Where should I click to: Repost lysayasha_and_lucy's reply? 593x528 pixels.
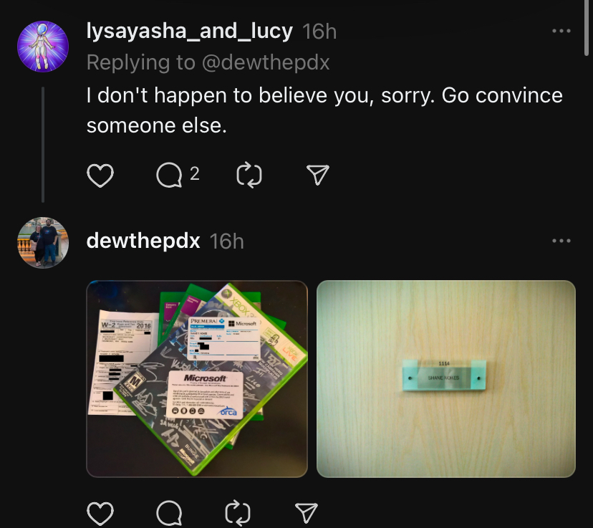point(249,175)
